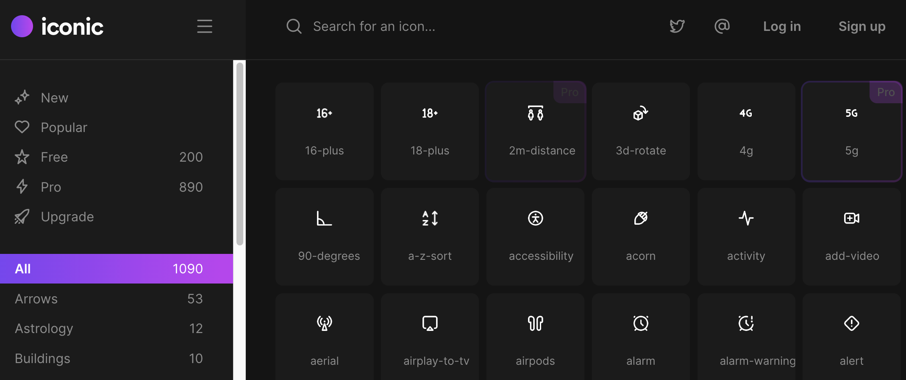Select the add-video icon tile
The height and width of the screenshot is (380, 906).
(x=852, y=237)
